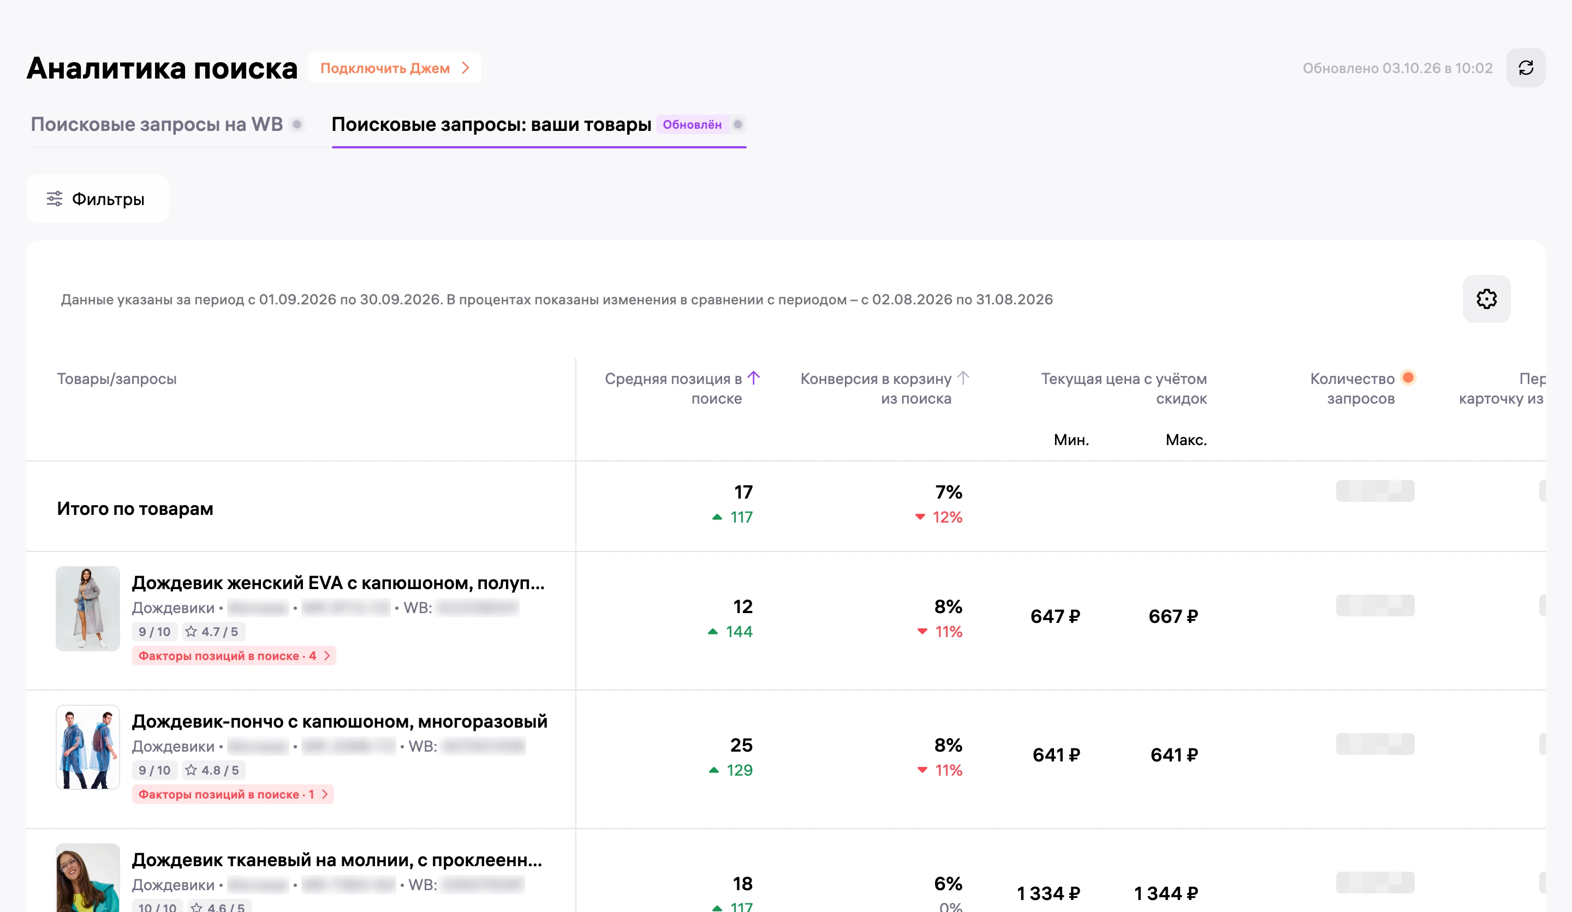Viewport: 1572px width, 912px height.
Task: Switch to Поисковые запросы на WB tab
Action: click(157, 124)
